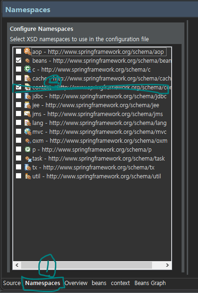Screen dimensions: 198x293
Task: Click the context namespace icon
Action: coord(28,87)
